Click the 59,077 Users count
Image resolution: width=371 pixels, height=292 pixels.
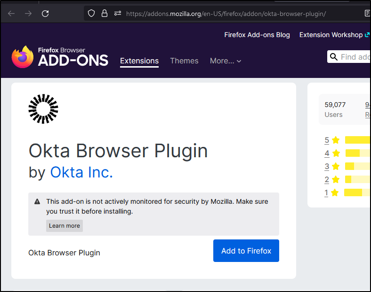pyautogui.click(x=335, y=109)
